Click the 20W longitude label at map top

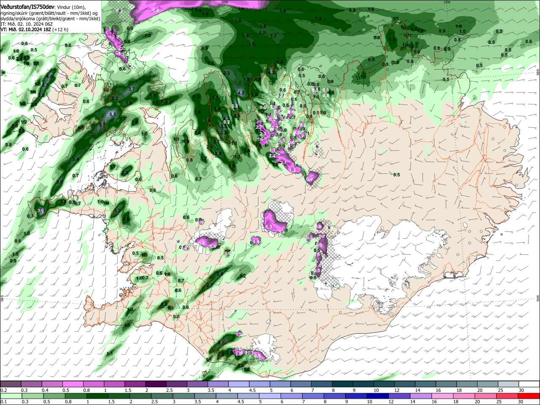224,2
